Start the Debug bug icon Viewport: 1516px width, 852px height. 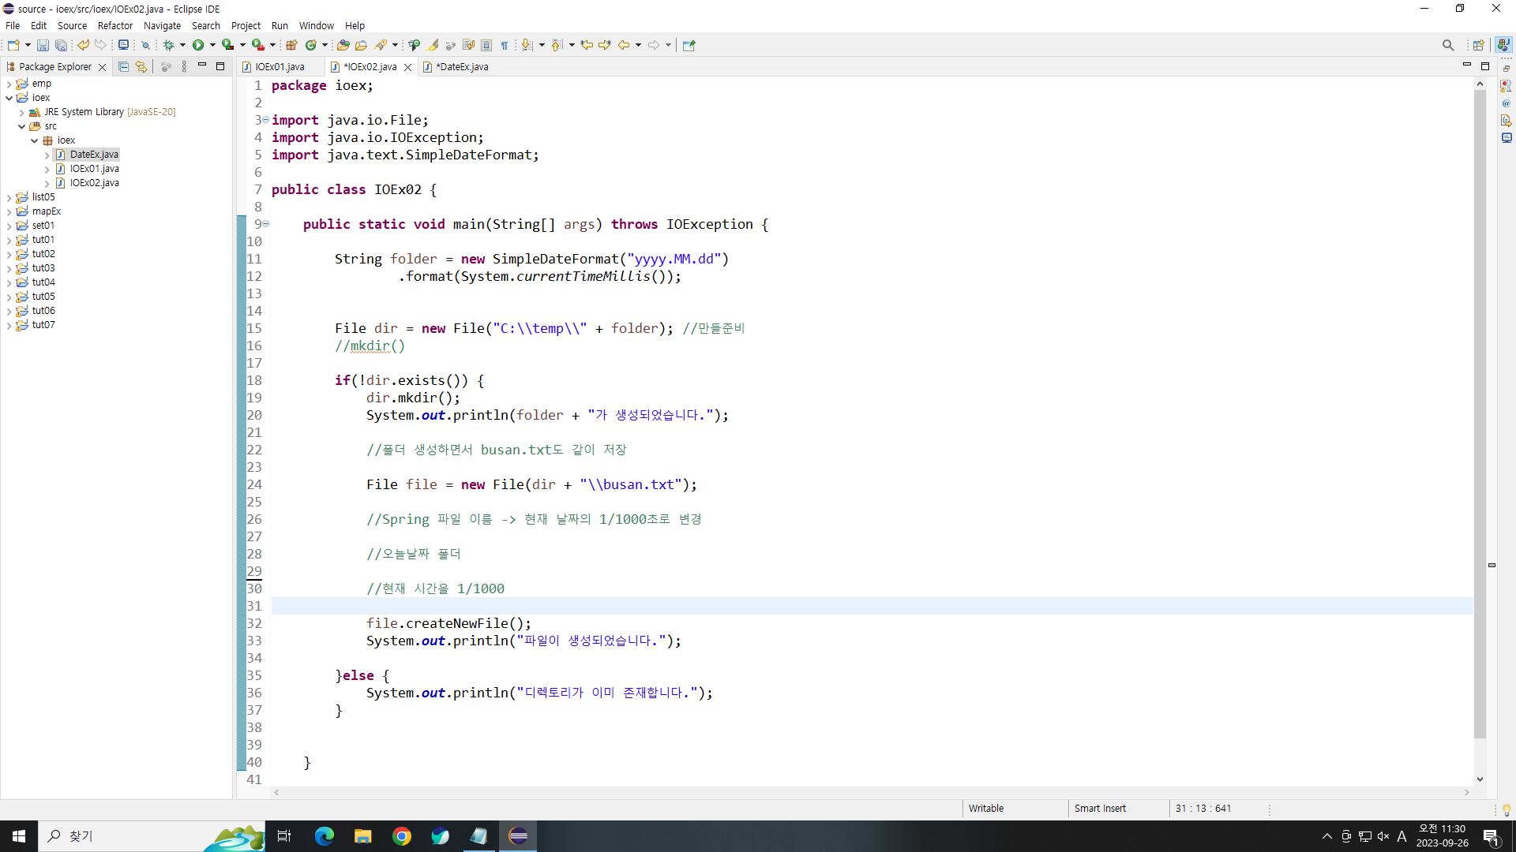(168, 46)
